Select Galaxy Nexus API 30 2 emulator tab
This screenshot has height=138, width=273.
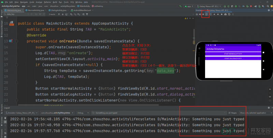218,10
